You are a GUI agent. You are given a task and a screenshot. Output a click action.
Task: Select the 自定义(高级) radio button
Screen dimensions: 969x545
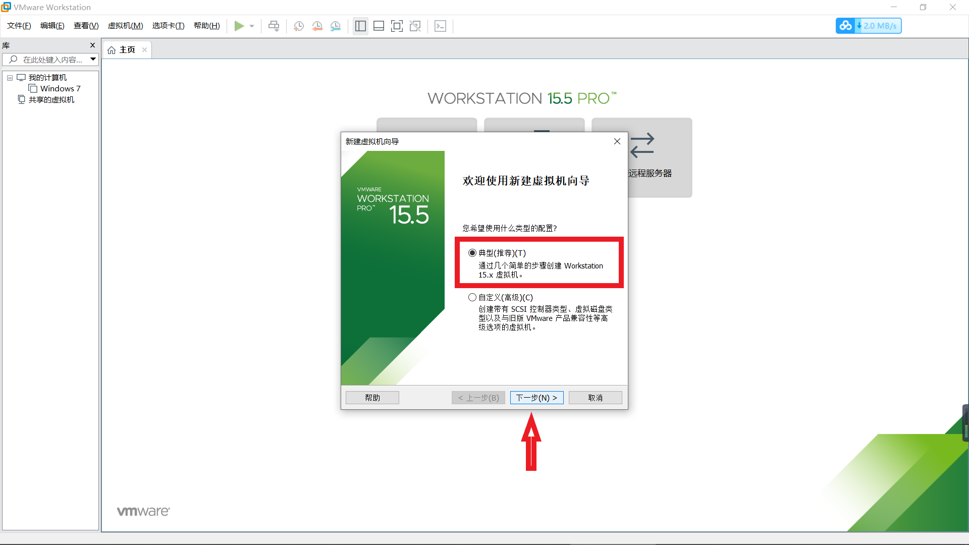pyautogui.click(x=472, y=297)
